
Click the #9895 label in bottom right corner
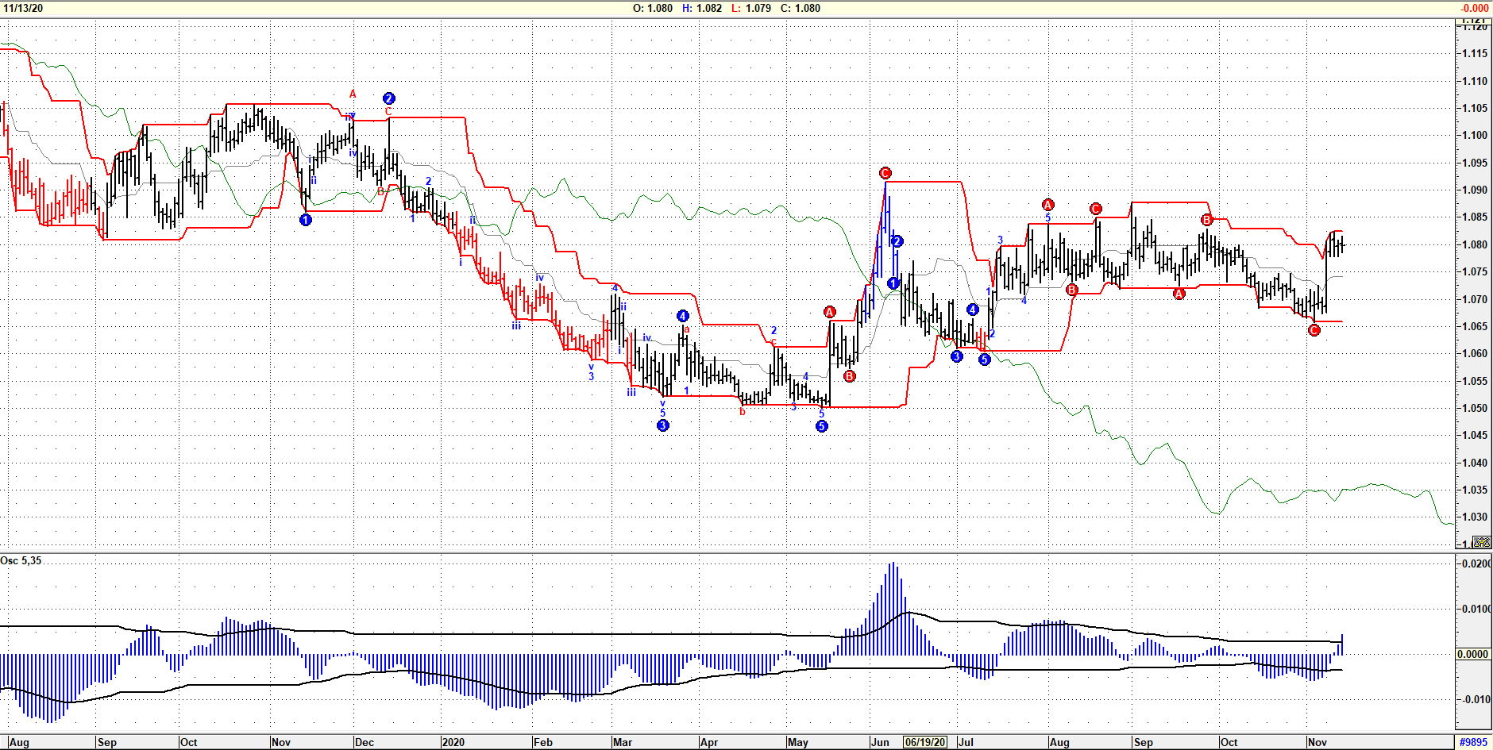pyautogui.click(x=1473, y=742)
